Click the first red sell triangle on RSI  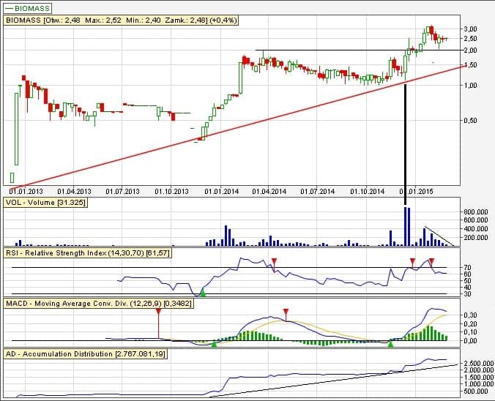point(274,261)
